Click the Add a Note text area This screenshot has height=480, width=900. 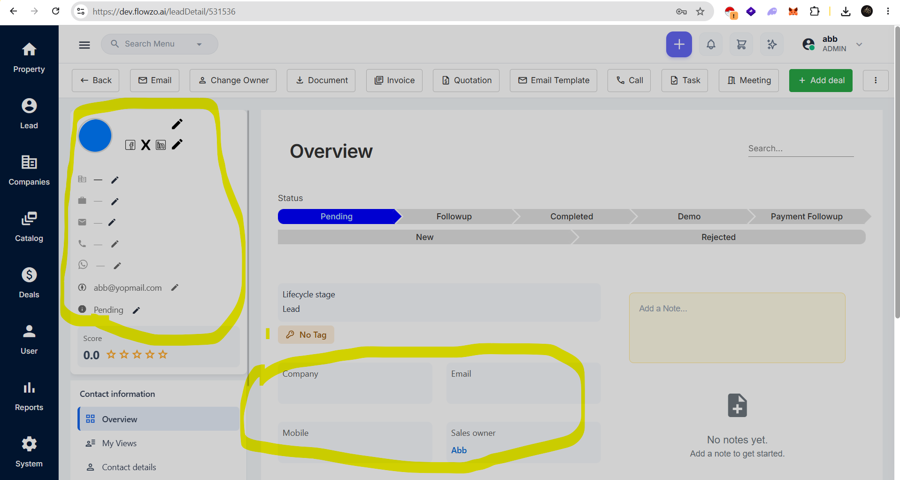coord(737,328)
